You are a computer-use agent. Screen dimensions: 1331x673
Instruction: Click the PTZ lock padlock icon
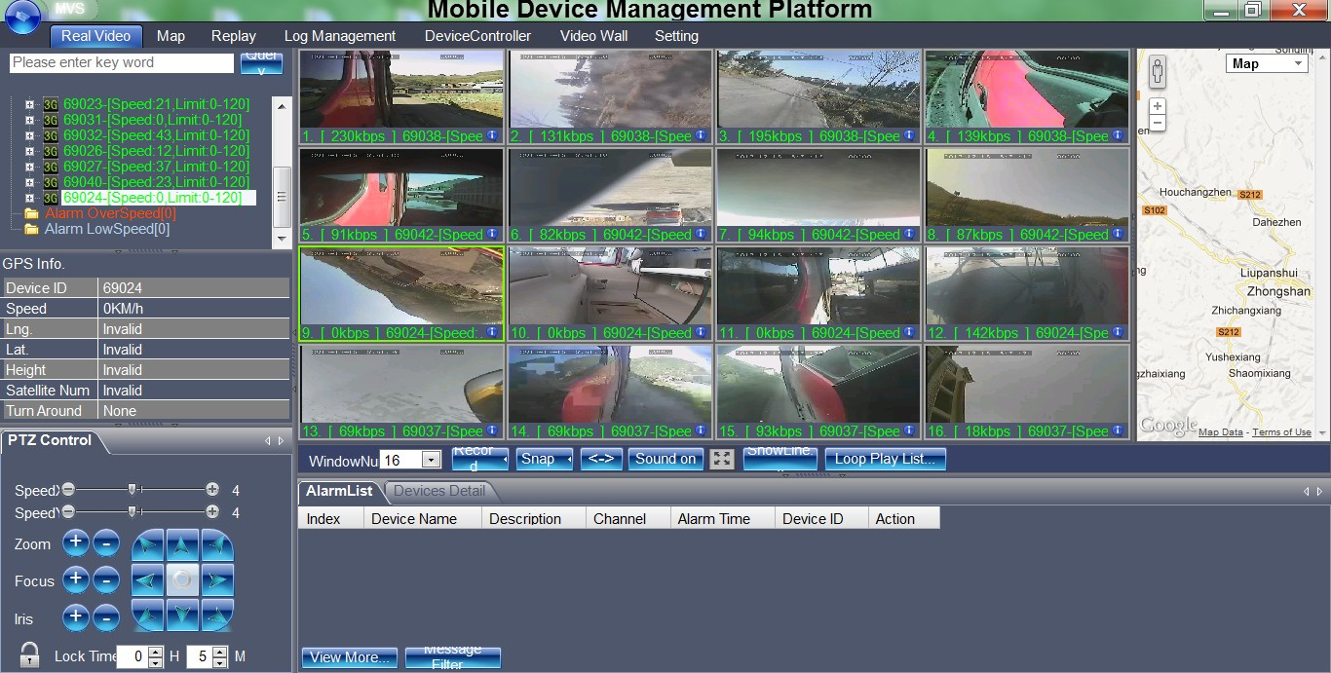pos(30,654)
